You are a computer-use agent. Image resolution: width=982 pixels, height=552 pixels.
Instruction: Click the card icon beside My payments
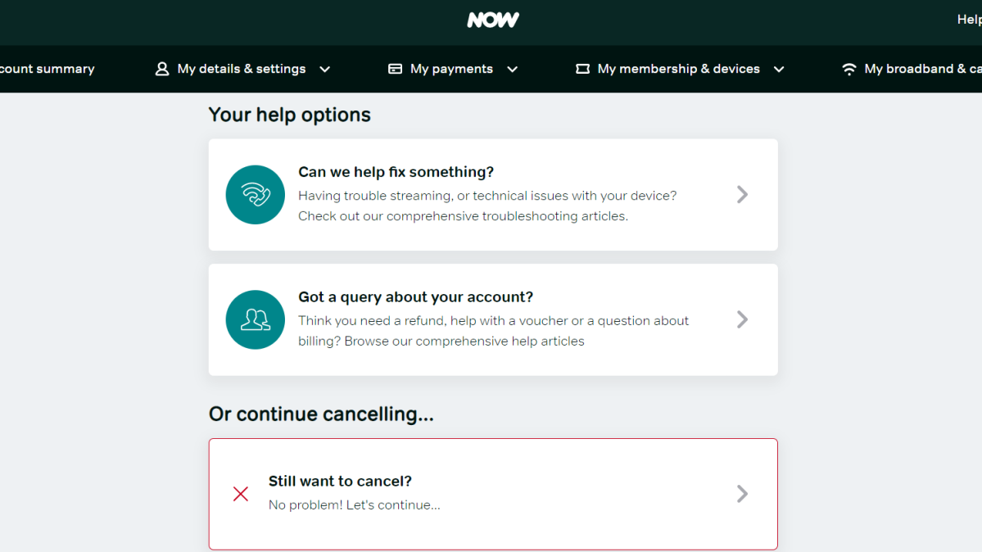[x=396, y=69]
